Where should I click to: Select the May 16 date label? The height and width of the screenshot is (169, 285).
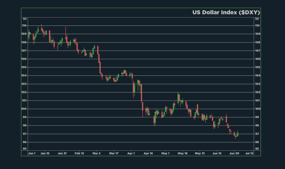(183, 153)
